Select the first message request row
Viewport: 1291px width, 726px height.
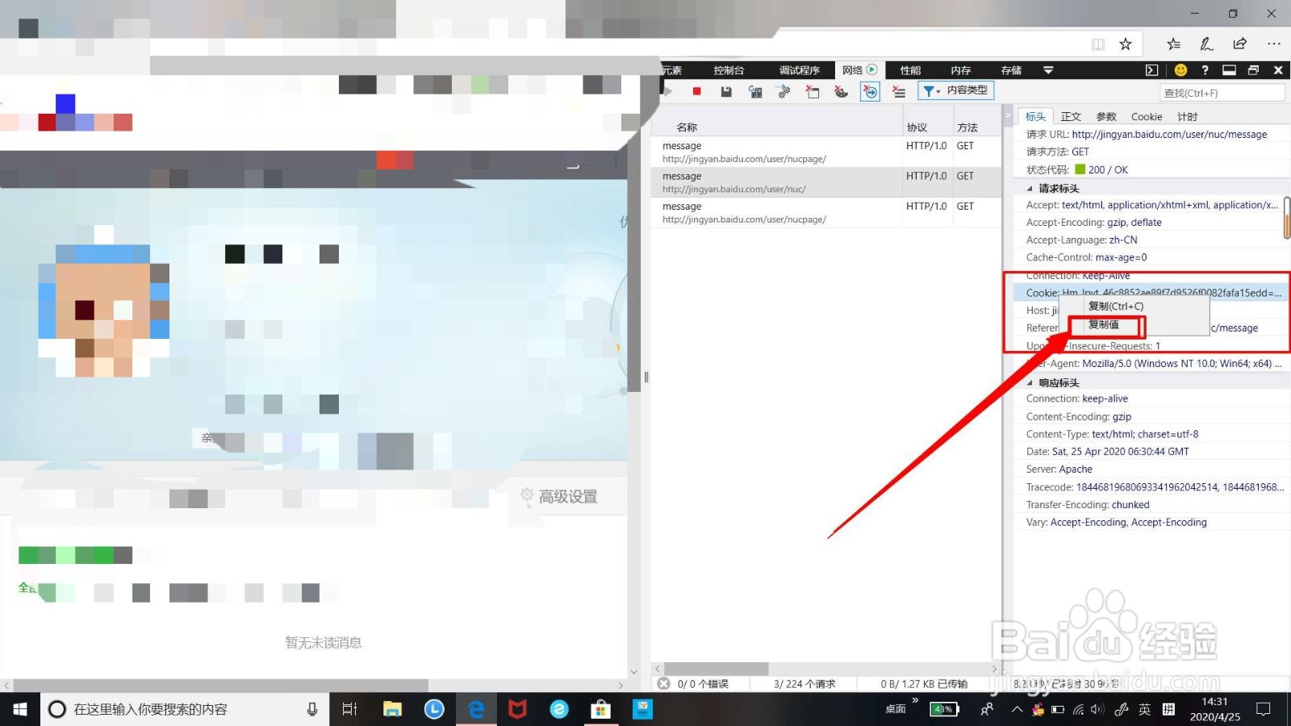pos(825,152)
